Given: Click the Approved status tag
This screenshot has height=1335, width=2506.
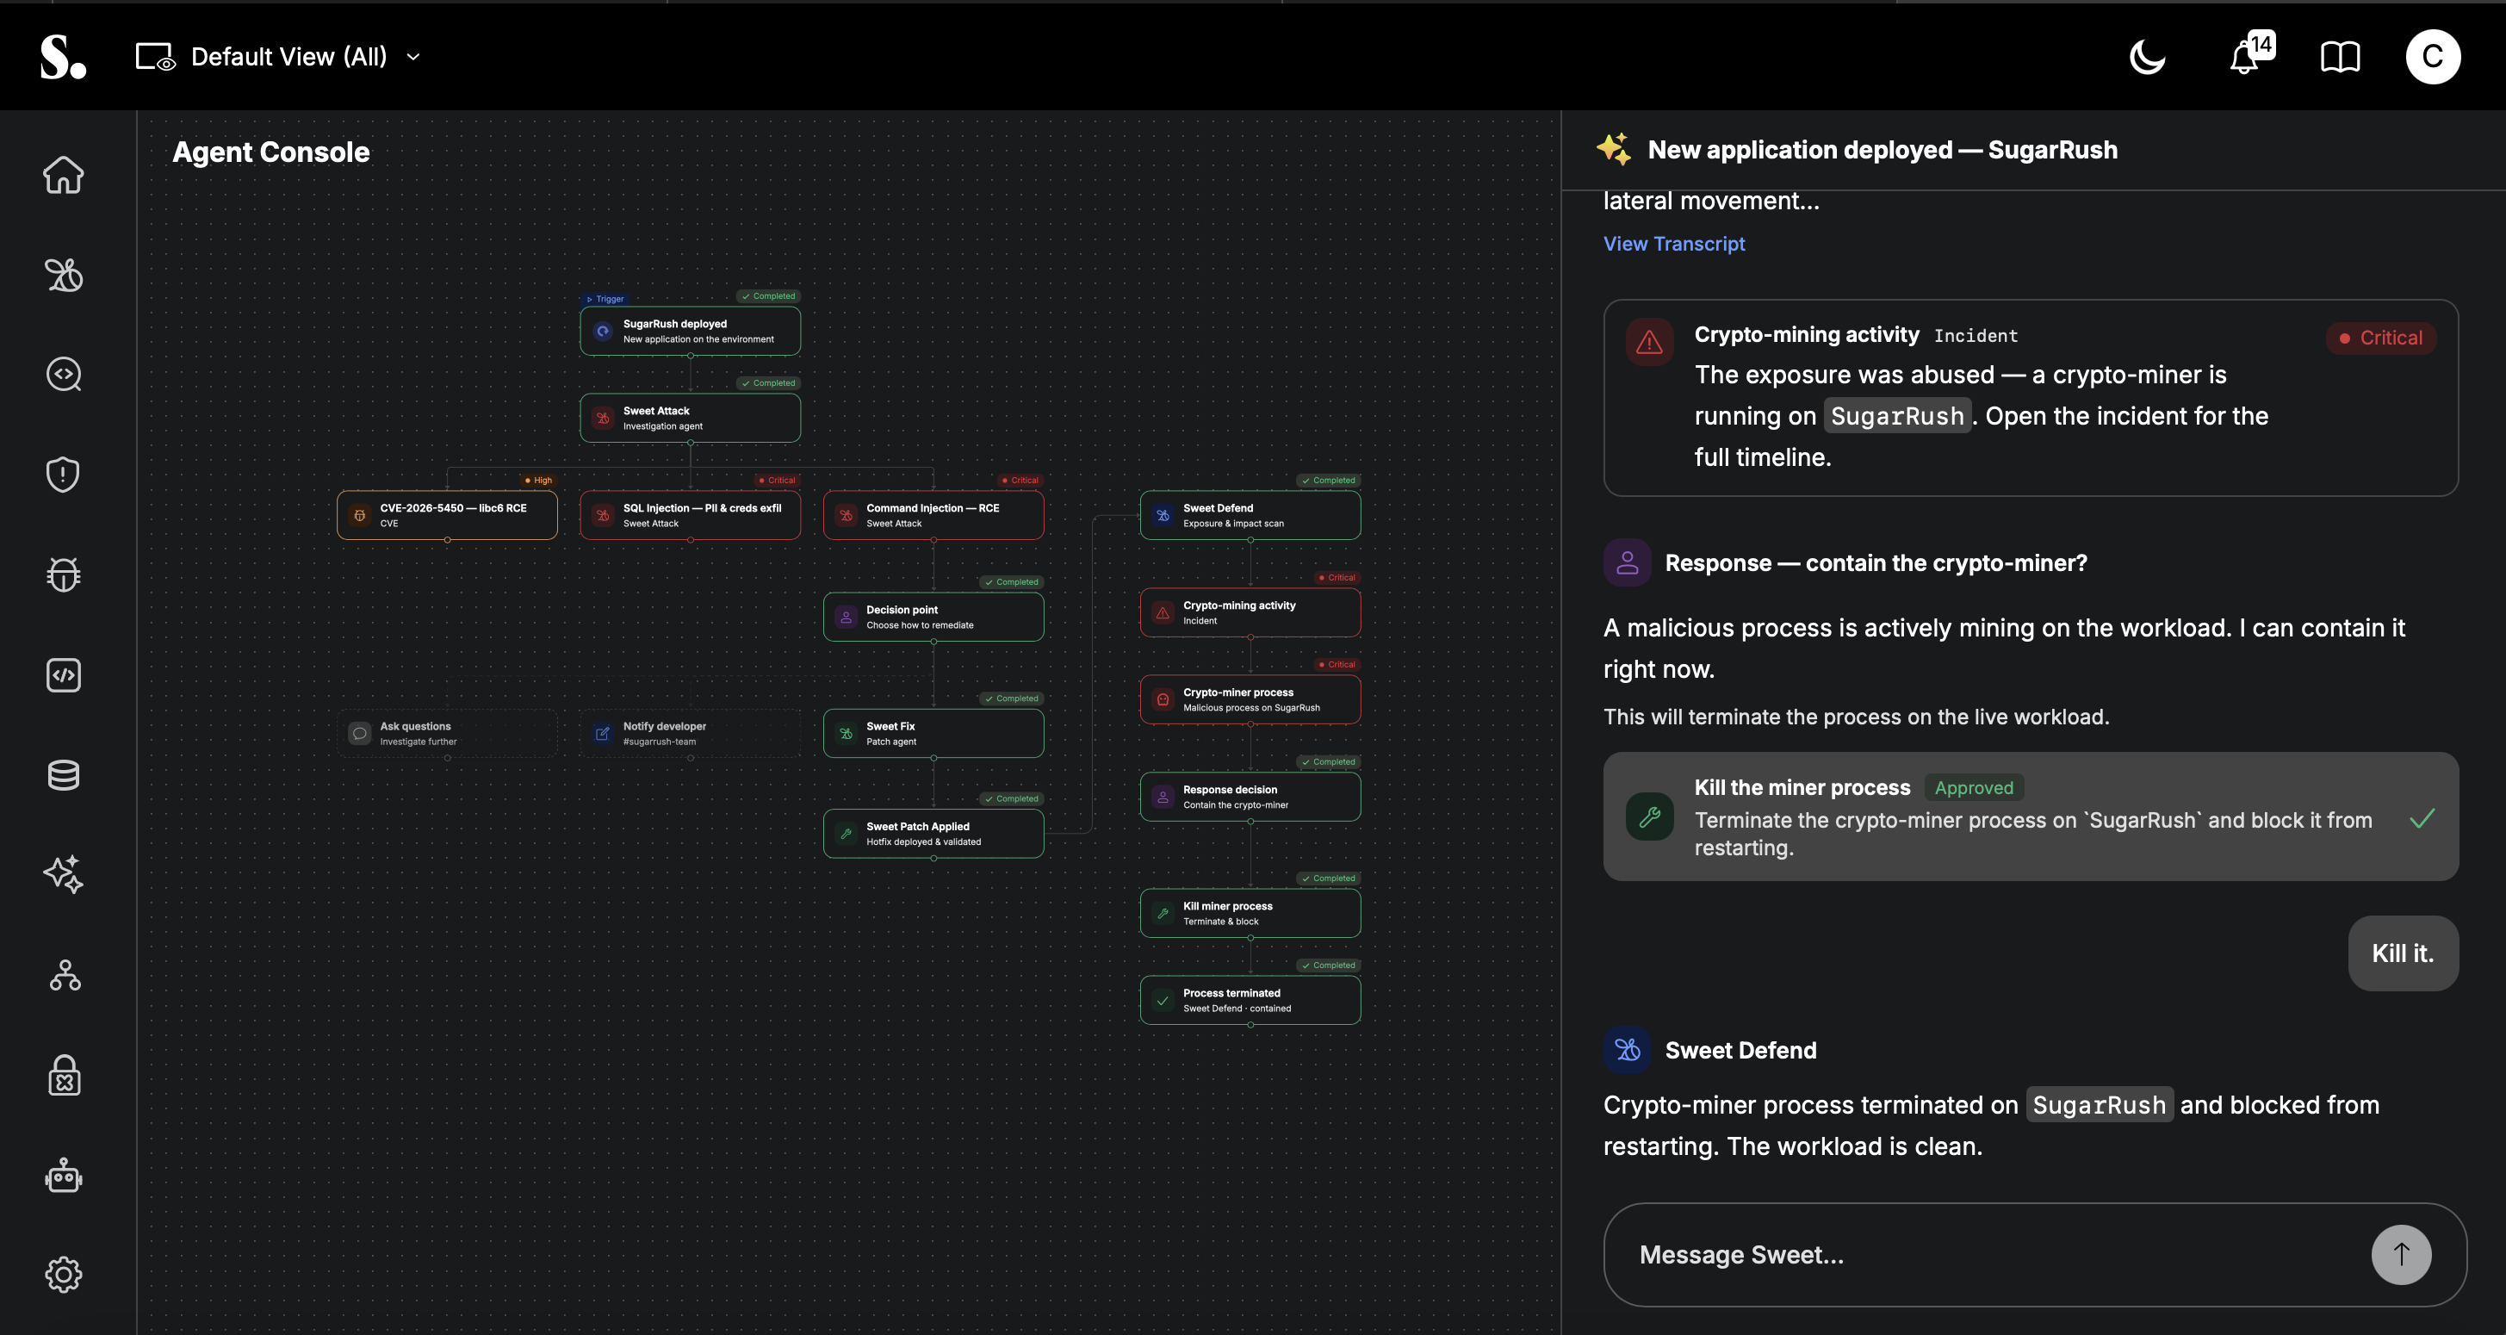Looking at the screenshot, I should point(1974,787).
